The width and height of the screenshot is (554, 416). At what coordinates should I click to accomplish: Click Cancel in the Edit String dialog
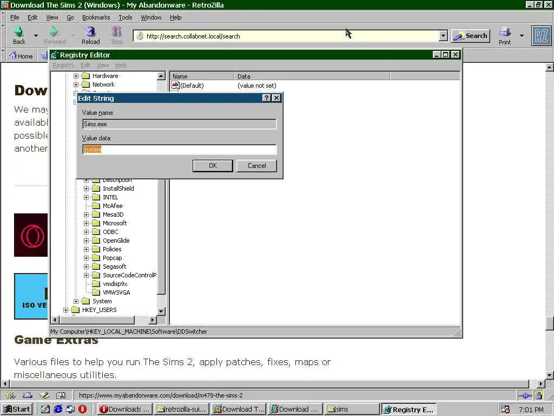pos(256,166)
